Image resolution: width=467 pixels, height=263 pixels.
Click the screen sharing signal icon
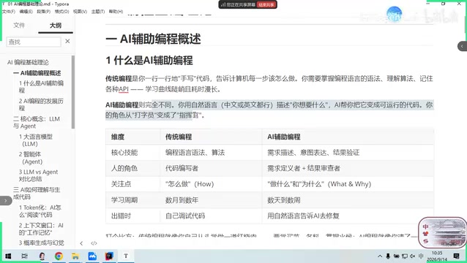pos(223,5)
